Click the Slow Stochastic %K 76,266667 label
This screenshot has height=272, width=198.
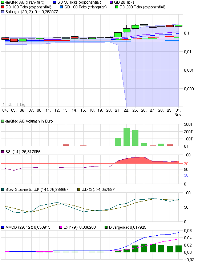(37, 189)
